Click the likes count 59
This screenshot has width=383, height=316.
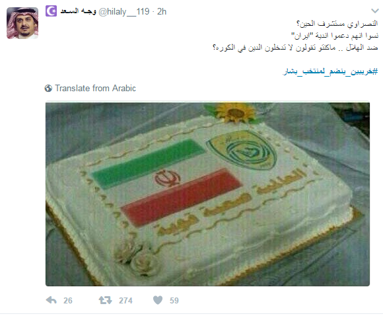(x=174, y=300)
